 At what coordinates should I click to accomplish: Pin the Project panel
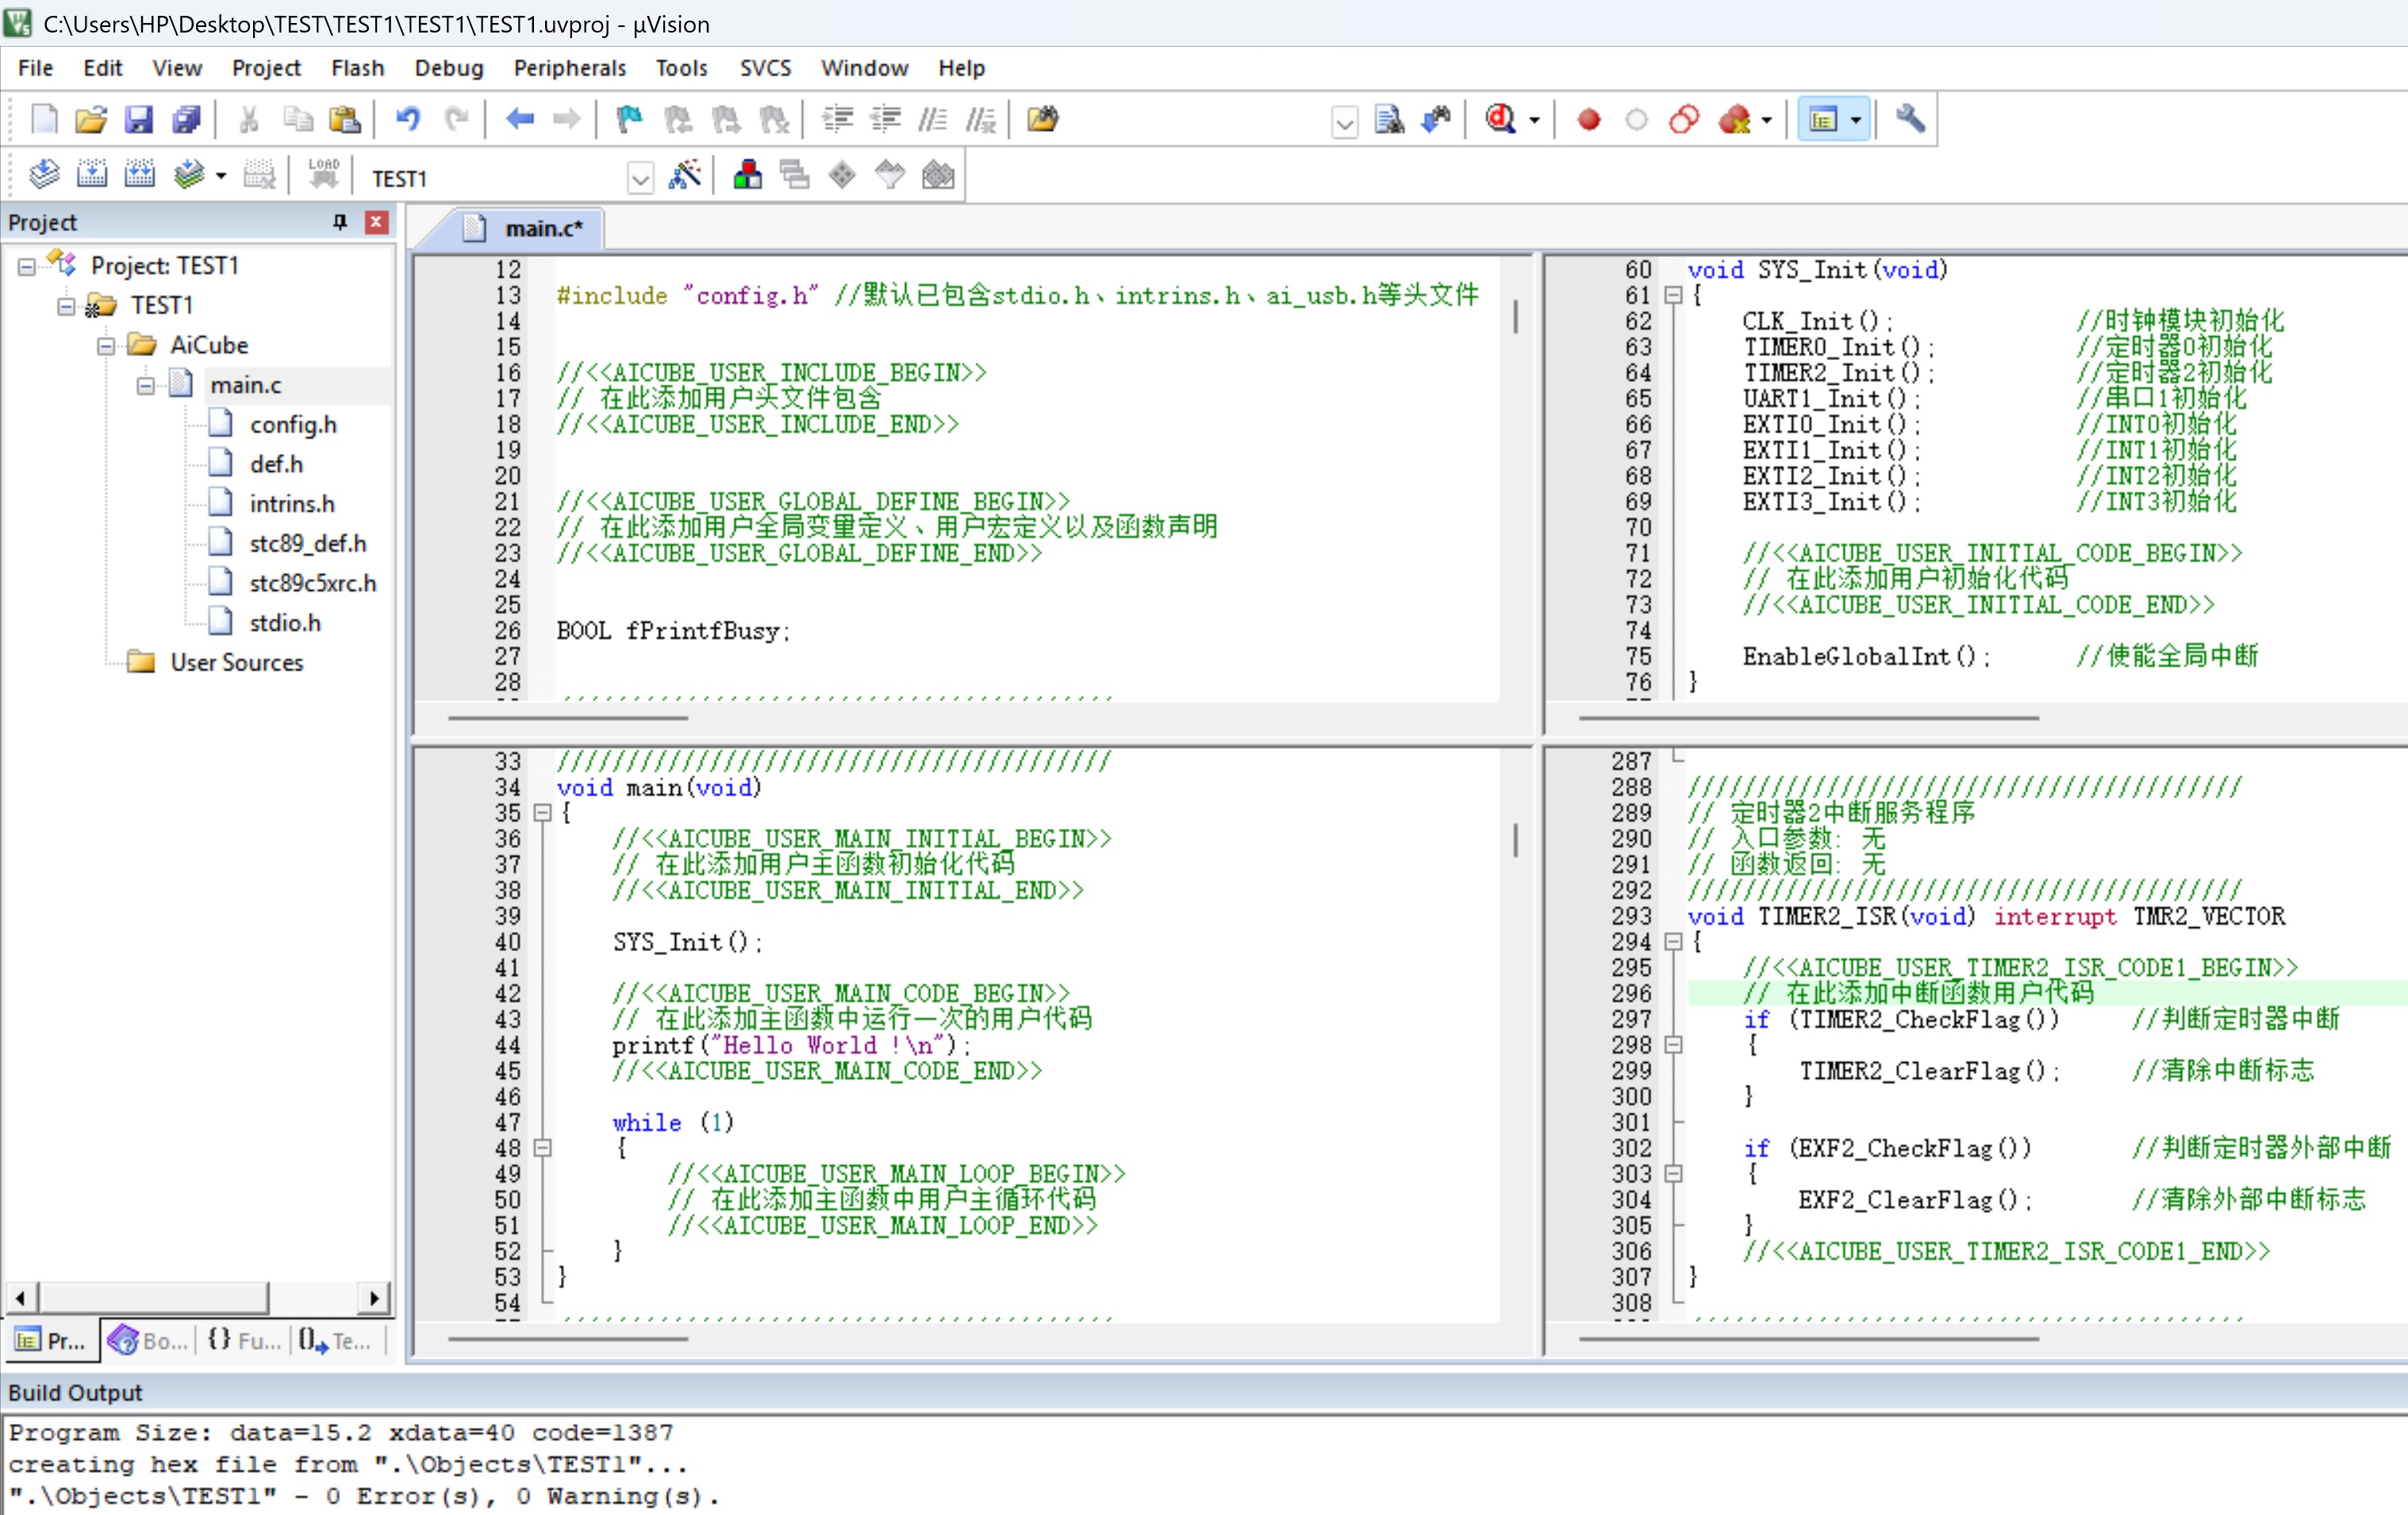(x=340, y=222)
